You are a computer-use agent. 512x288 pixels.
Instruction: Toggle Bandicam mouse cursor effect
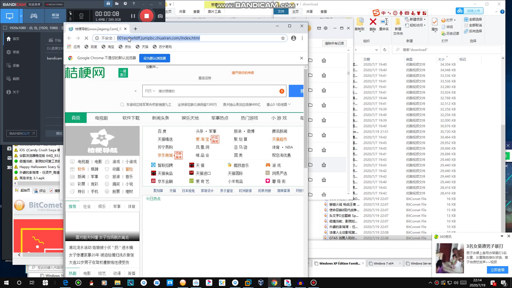pyautogui.click(x=70, y=13)
